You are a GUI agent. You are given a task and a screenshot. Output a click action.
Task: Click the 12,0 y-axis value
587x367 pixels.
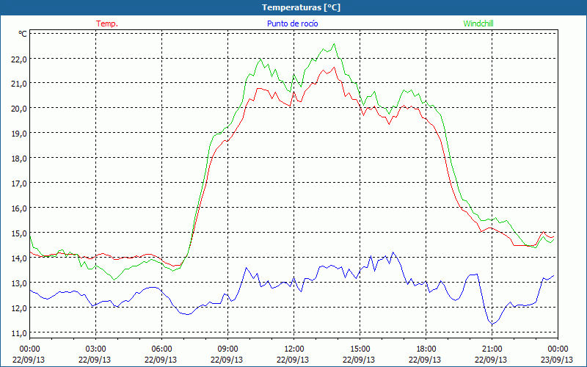point(19,308)
